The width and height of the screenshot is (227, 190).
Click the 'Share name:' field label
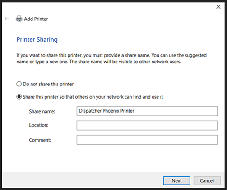point(42,111)
